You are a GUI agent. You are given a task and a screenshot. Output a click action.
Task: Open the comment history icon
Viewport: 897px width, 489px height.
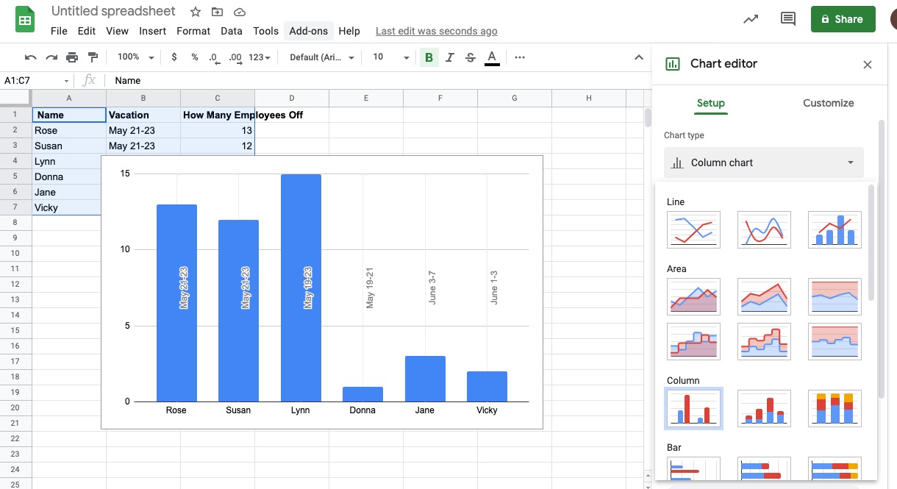point(788,19)
